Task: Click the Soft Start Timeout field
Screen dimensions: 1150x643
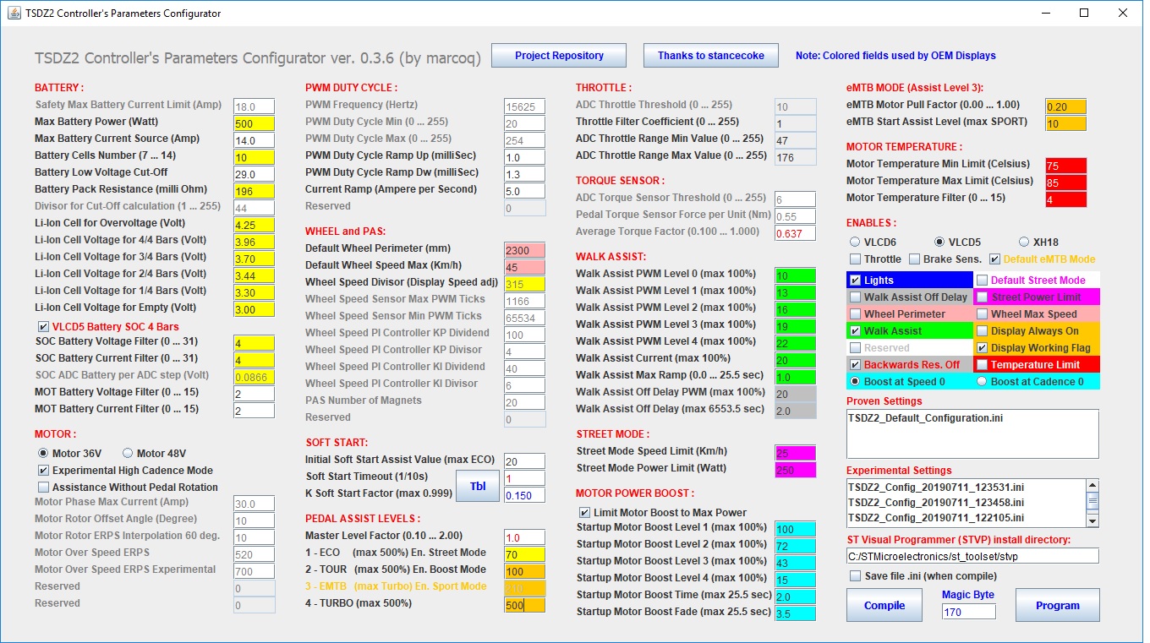Action: click(x=525, y=478)
